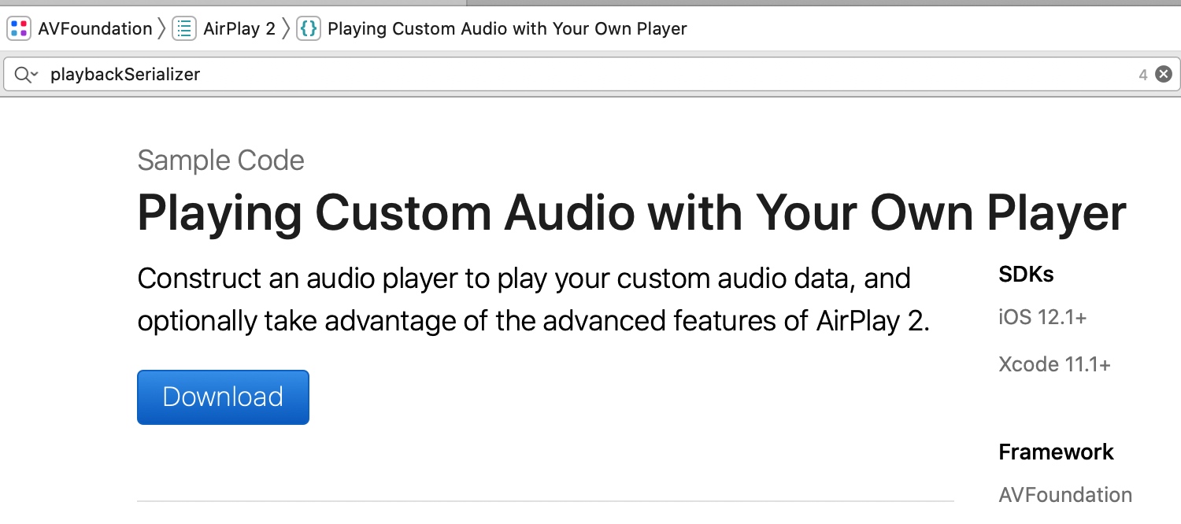Screen dimensions: 1181x524
Task: Select the Playing Custom Audio breadcrumb title
Action: point(507,29)
